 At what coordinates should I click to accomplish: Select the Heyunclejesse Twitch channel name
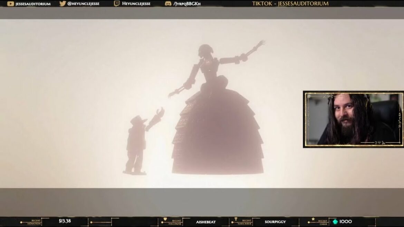pos(136,4)
